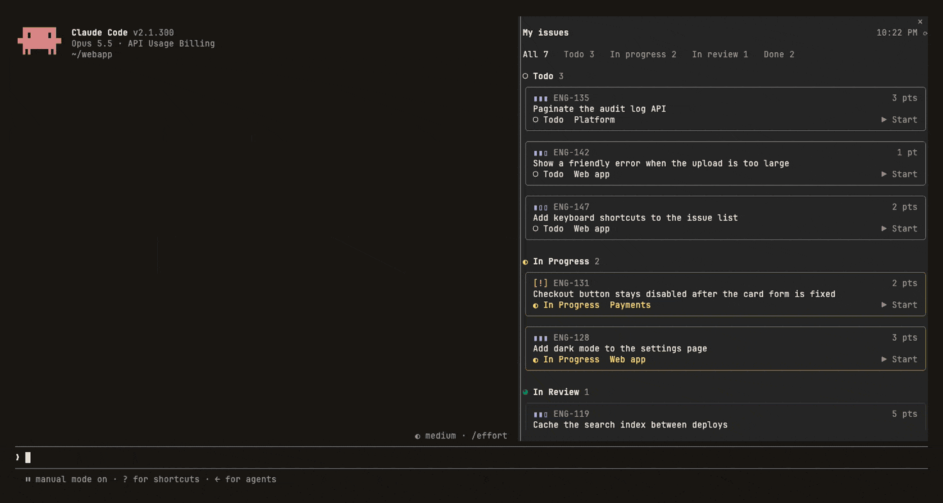Open 'Paginate the audit log API' issue
This screenshot has width=943, height=503.
(725, 109)
